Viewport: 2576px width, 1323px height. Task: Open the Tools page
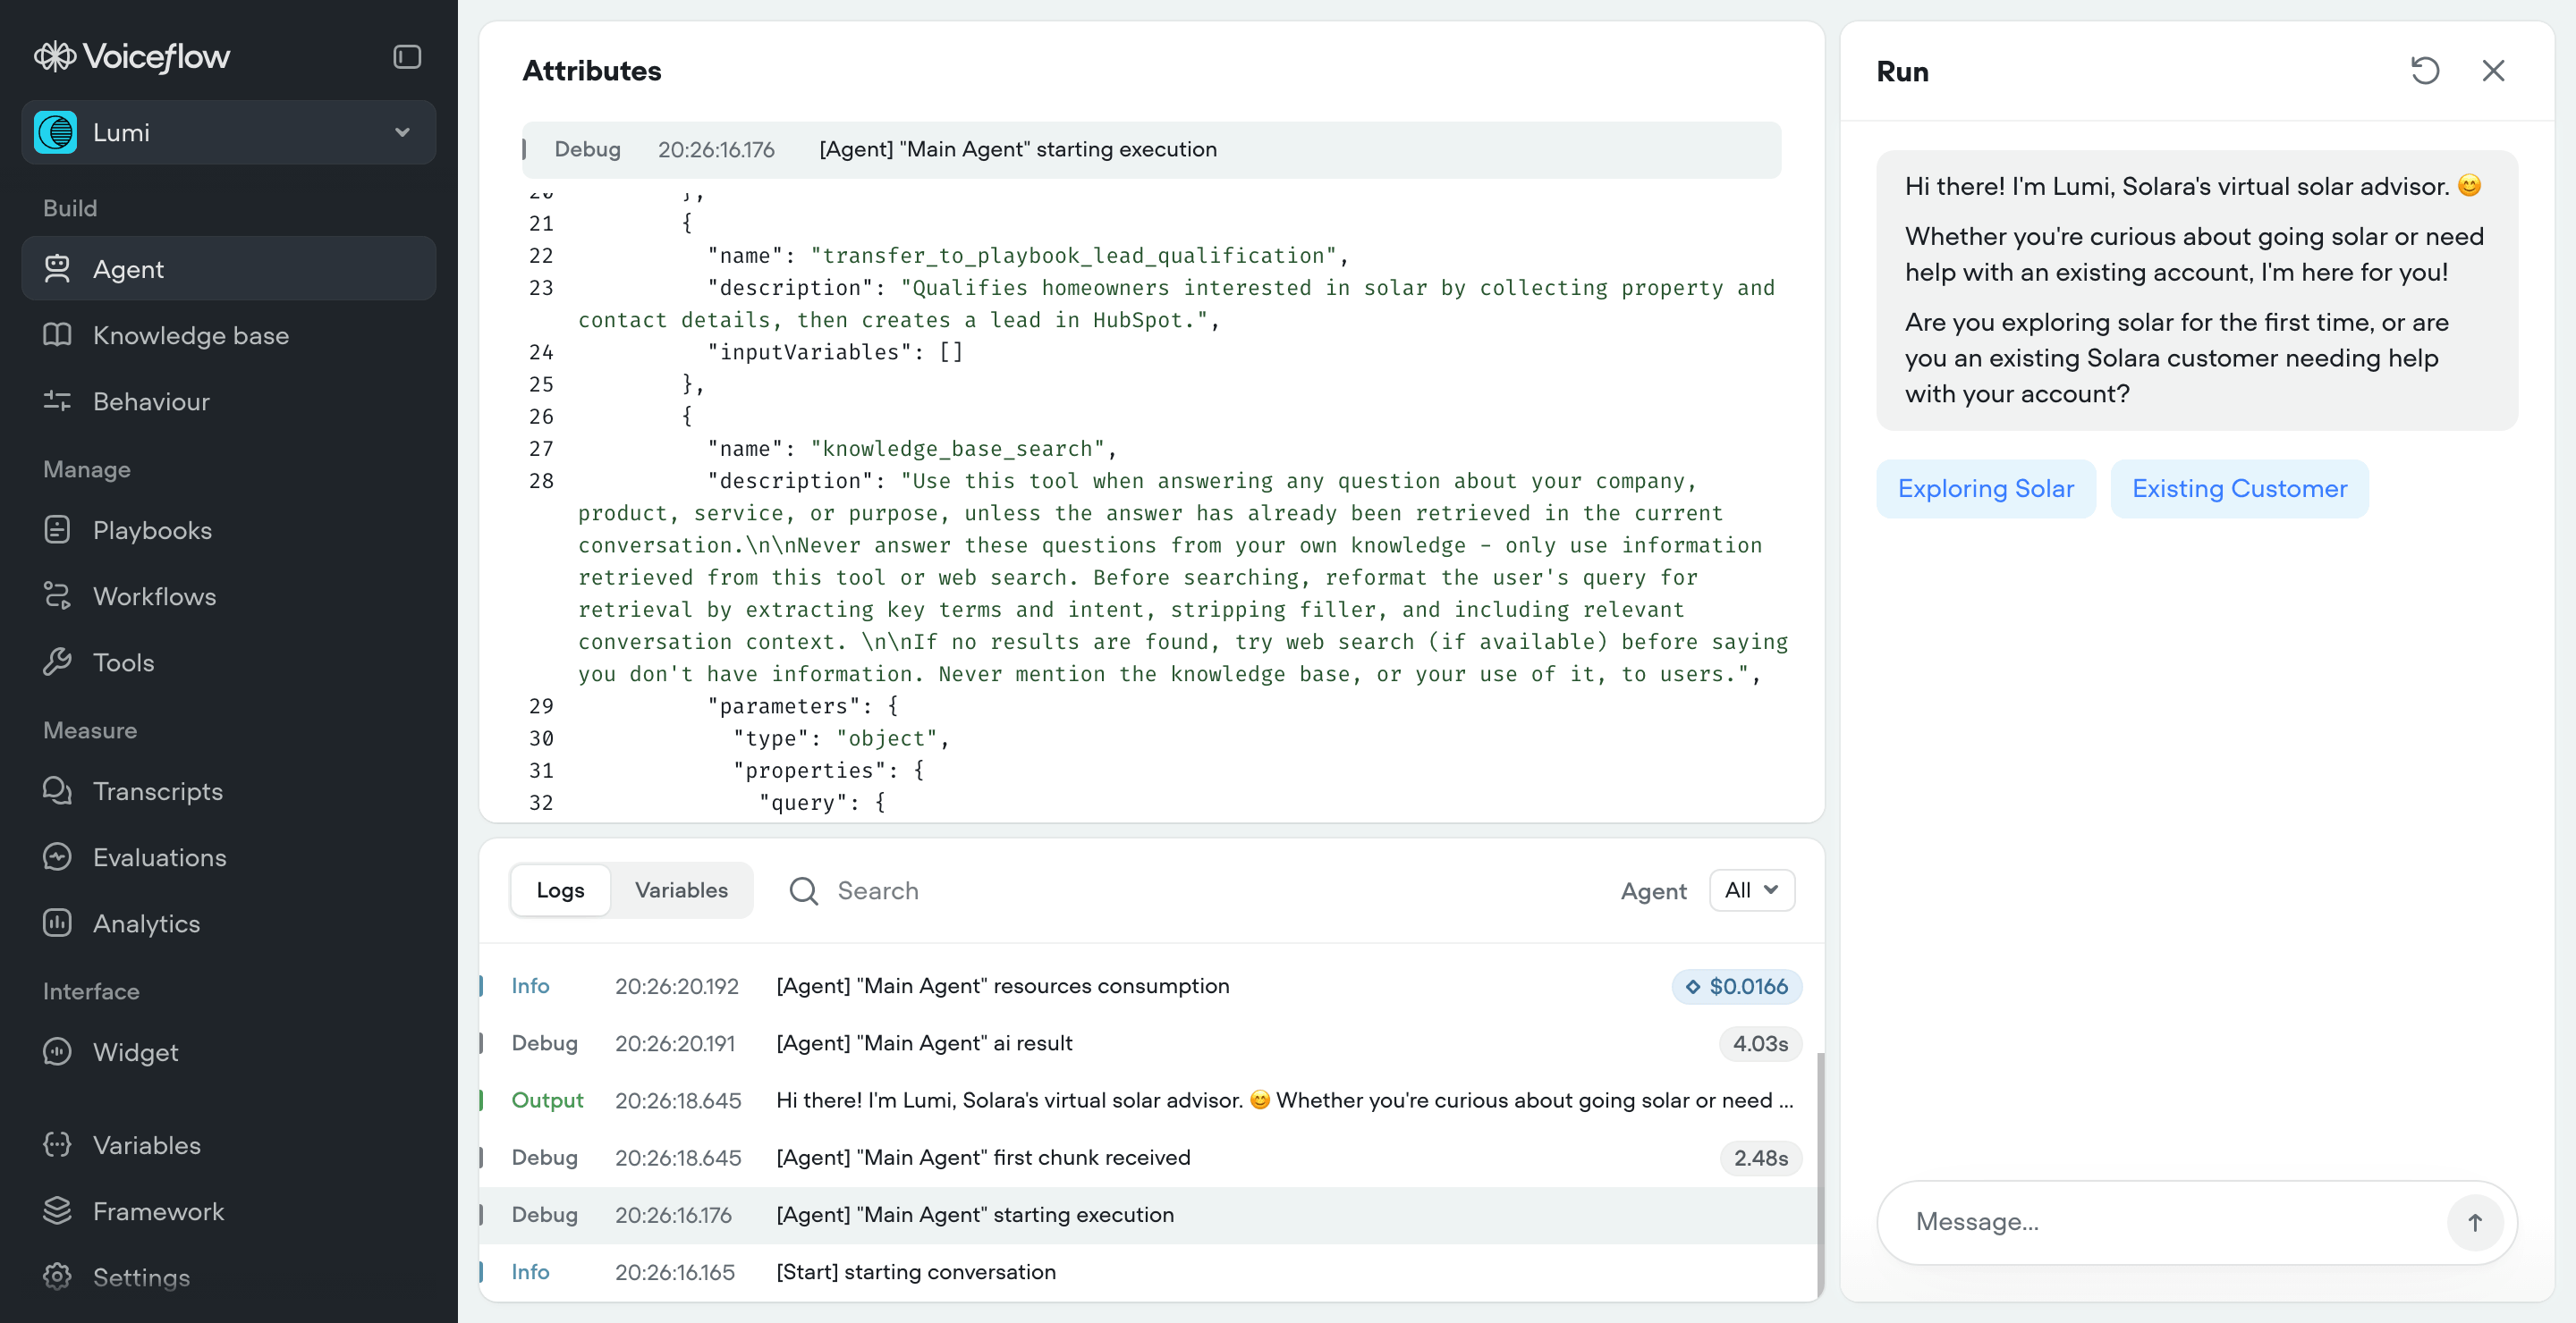123,662
